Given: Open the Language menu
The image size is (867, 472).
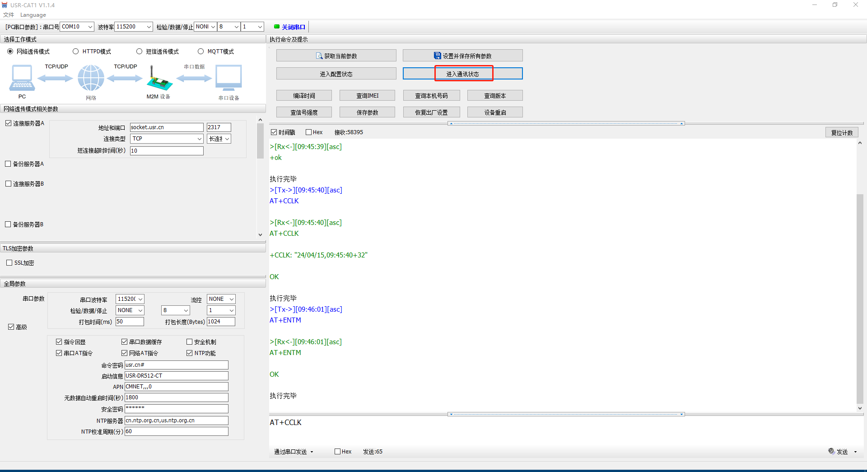Looking at the screenshot, I should coord(33,15).
